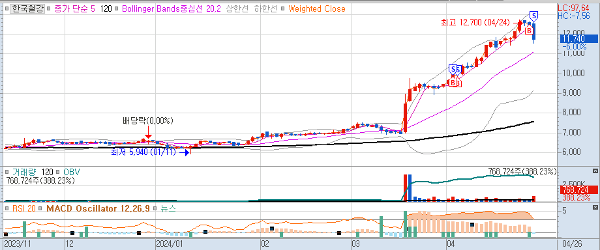The height and width of the screenshot is (250, 600).
Task: Select the MACD Oscillator 12,26,9 label
Action: pos(98,209)
